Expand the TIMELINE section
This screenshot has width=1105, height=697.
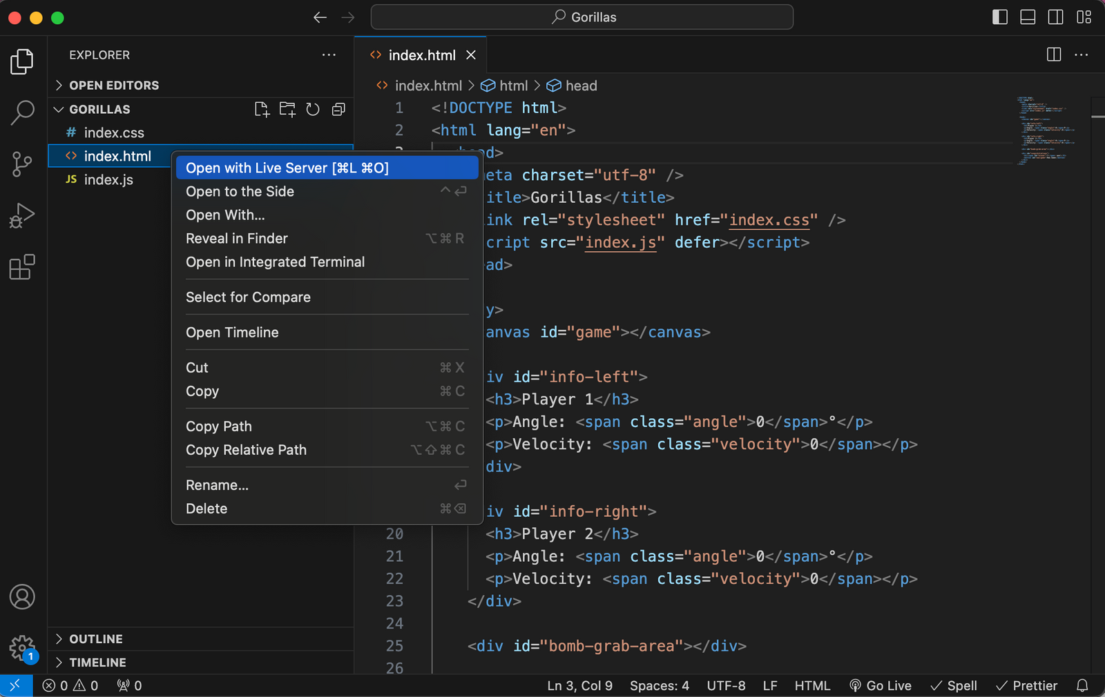200,662
